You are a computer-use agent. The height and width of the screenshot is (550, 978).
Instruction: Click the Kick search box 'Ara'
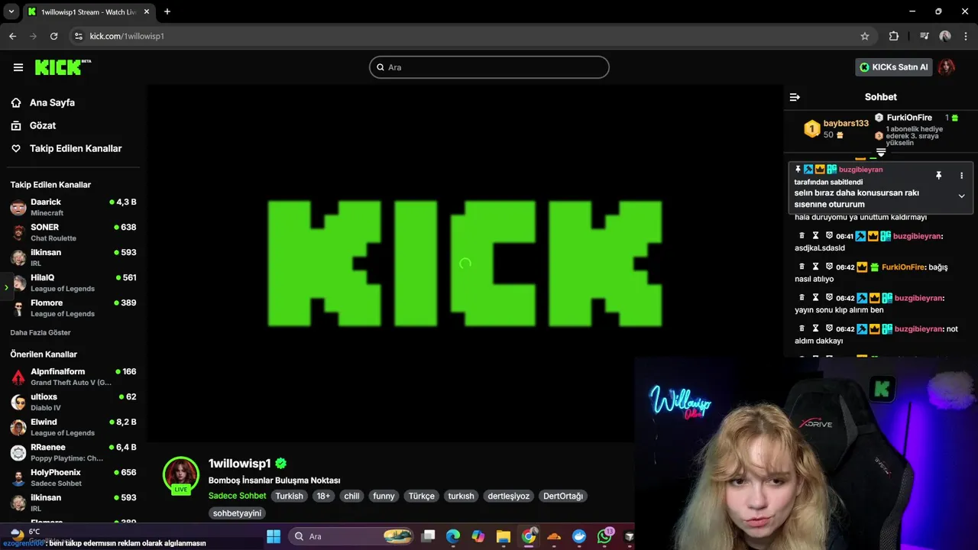pyautogui.click(x=489, y=67)
